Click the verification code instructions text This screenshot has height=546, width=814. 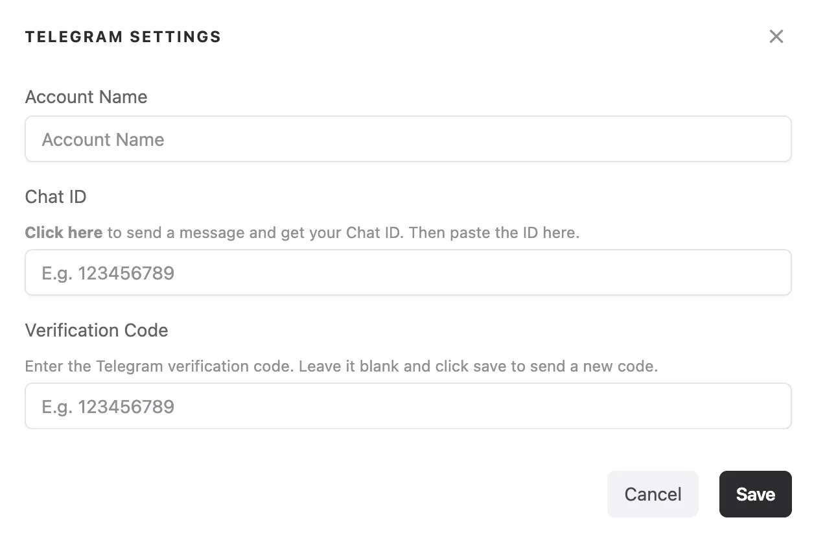[x=342, y=366]
